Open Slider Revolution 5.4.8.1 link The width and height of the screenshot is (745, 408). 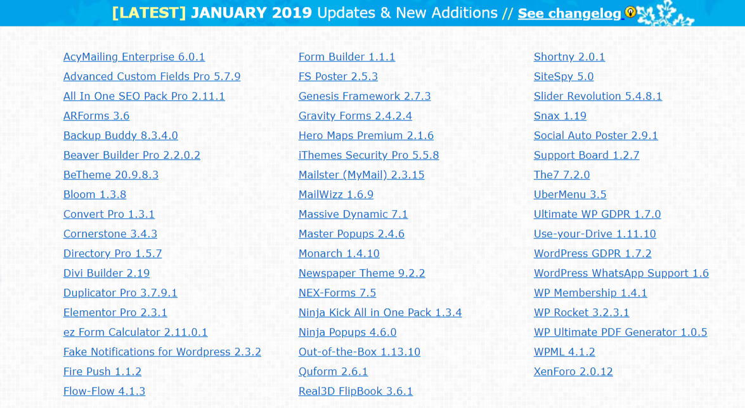click(598, 96)
